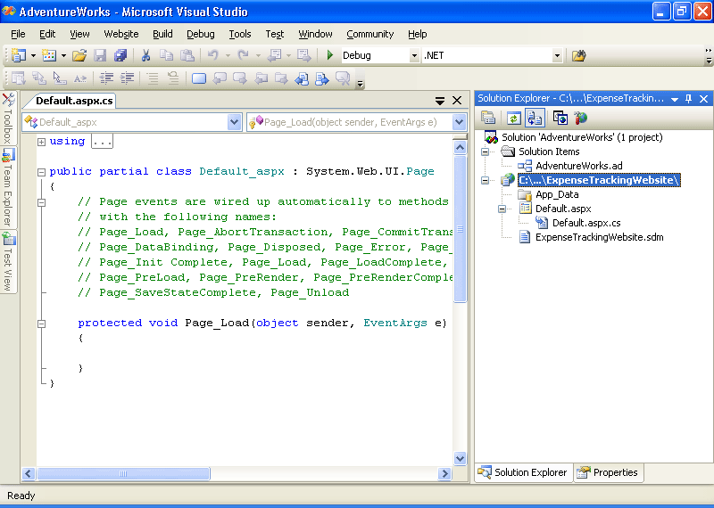Viewport: 714px width, 508px height.
Task: Collapse the Default_aspx class code region
Action: [x=41, y=172]
